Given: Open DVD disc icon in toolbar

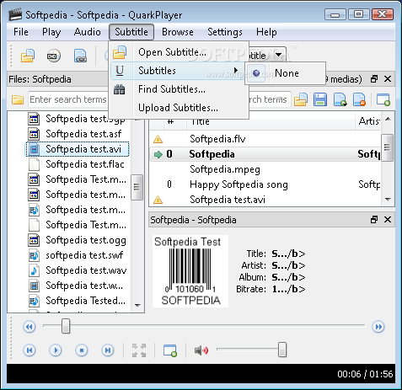Looking at the screenshot, I should (53, 56).
